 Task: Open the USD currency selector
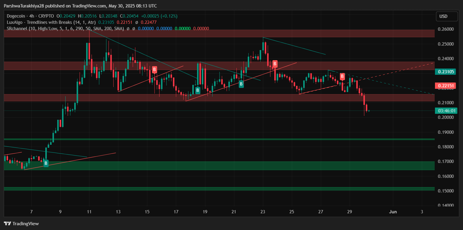(446, 16)
